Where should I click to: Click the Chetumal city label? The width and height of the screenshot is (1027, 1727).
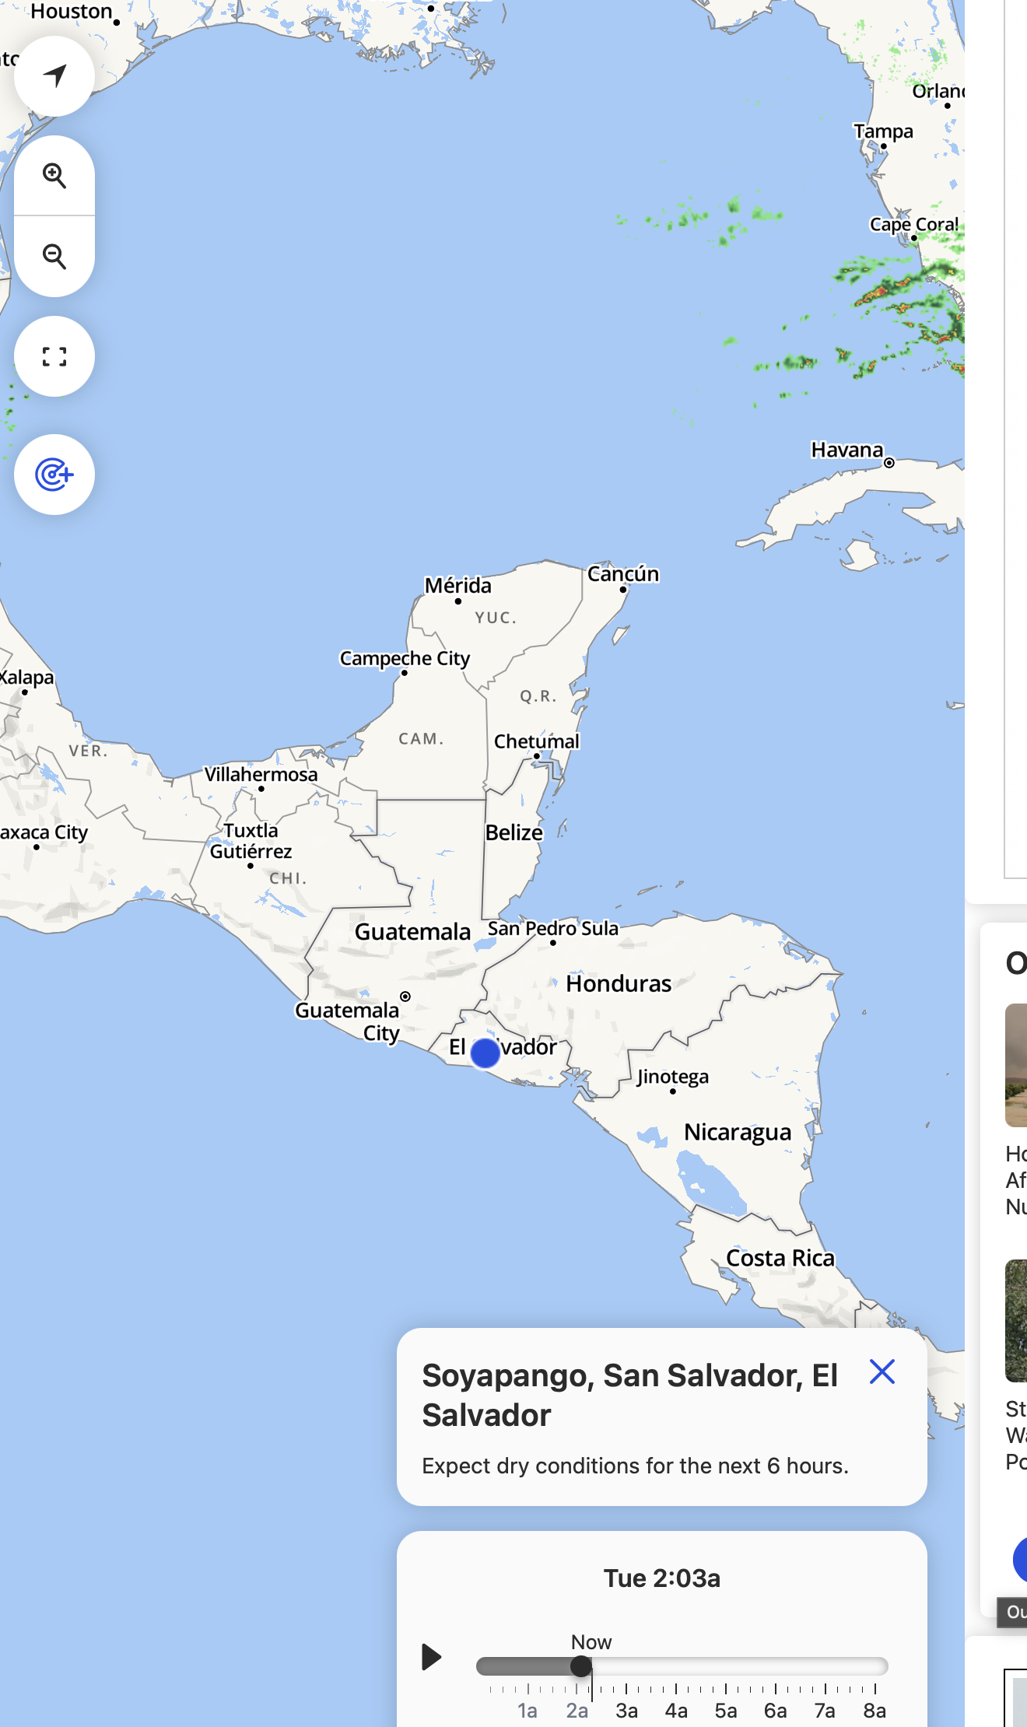pos(537,741)
